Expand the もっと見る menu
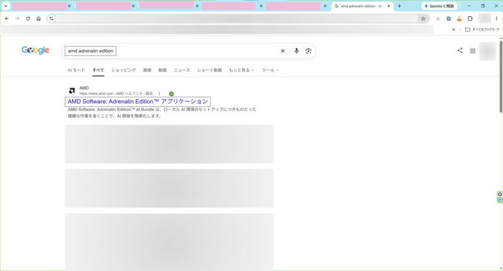 click(241, 70)
